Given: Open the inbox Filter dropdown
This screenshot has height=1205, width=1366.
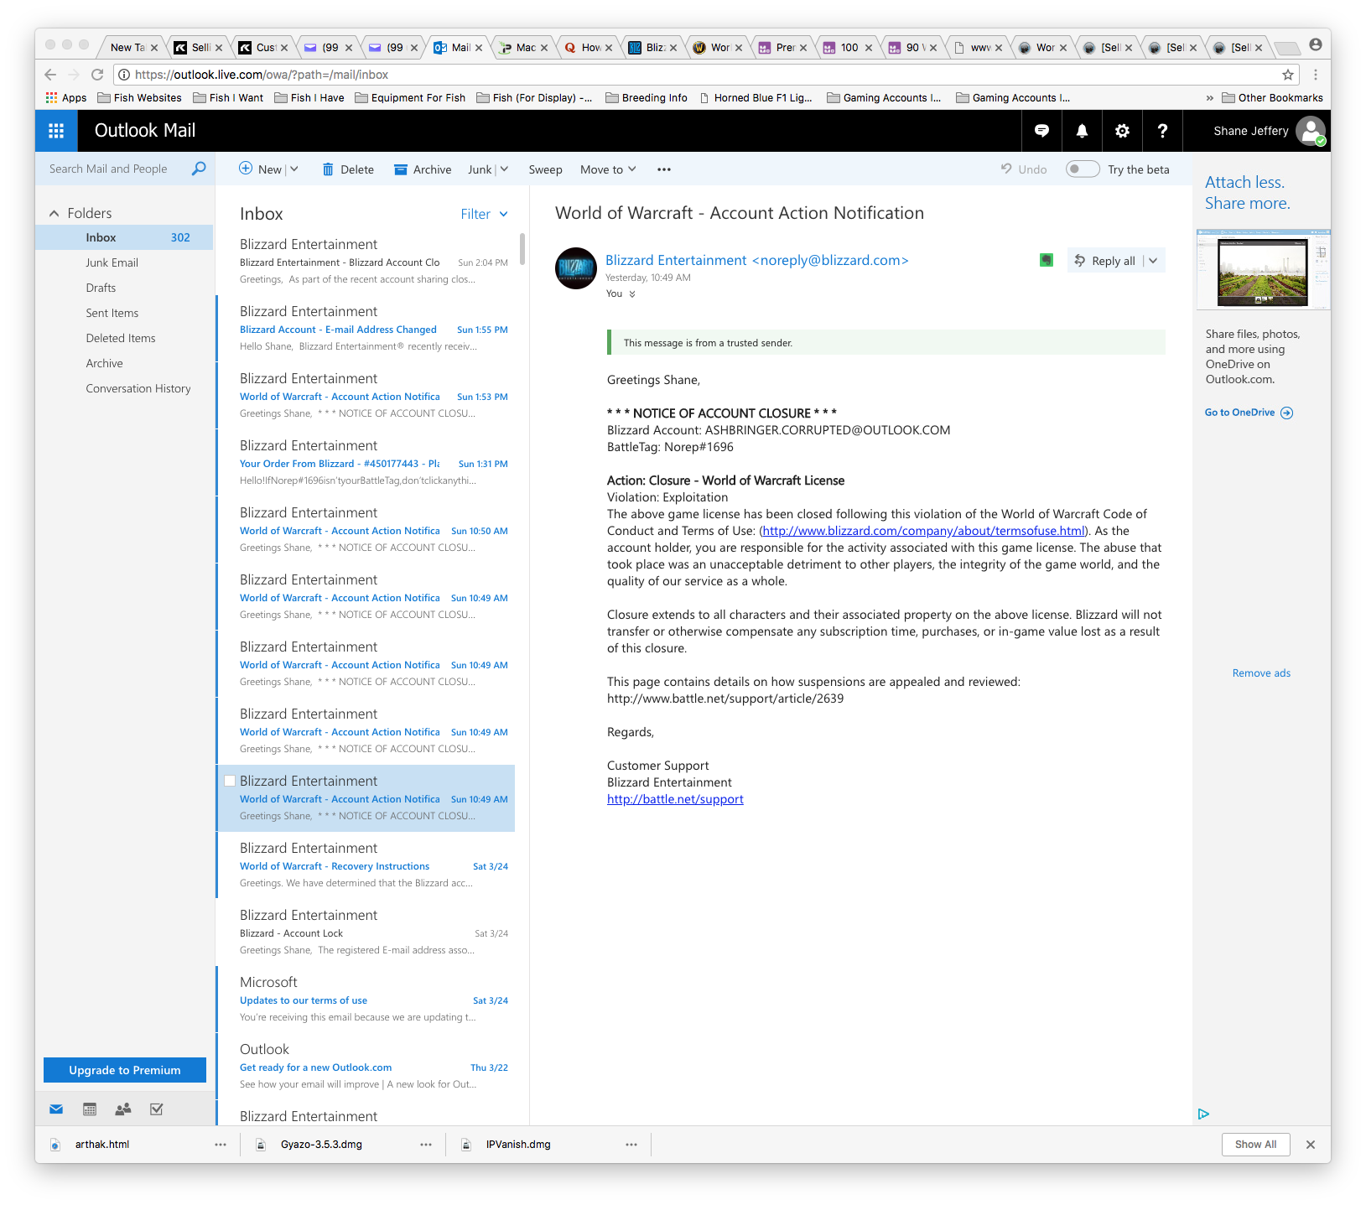Looking at the screenshot, I should click(x=484, y=214).
